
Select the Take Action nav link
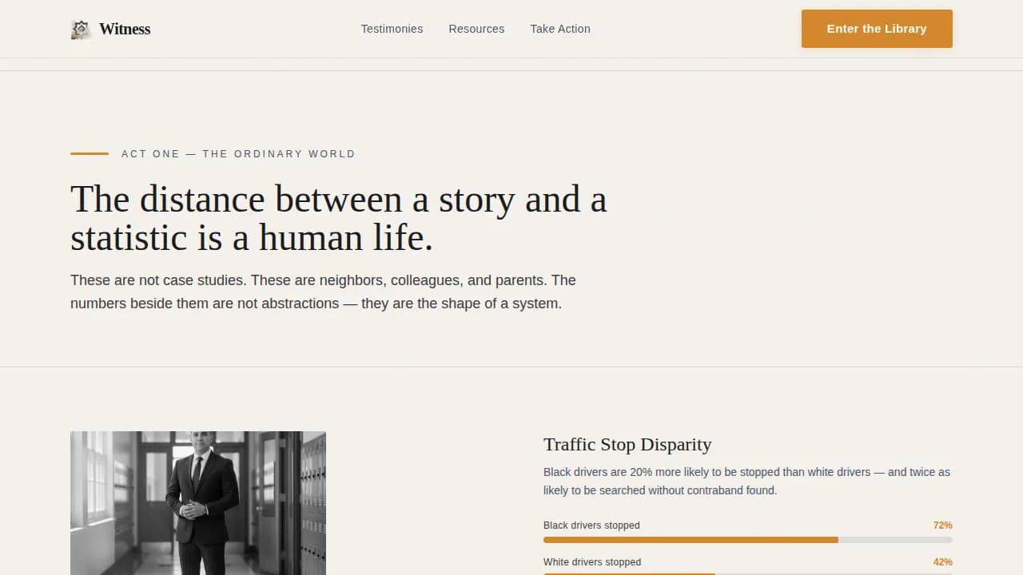click(x=559, y=29)
